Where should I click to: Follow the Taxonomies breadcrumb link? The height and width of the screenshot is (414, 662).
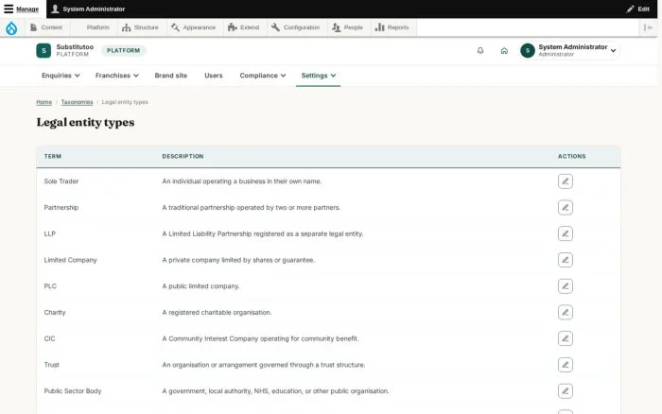coord(77,102)
